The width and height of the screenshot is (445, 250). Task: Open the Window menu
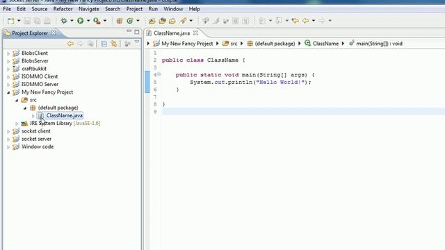coord(173,9)
